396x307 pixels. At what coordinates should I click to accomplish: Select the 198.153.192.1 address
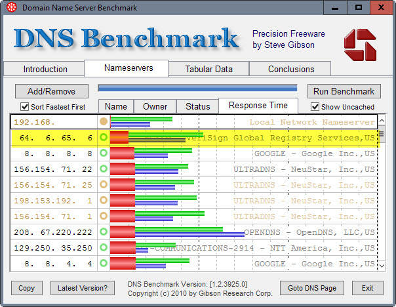tap(53, 201)
